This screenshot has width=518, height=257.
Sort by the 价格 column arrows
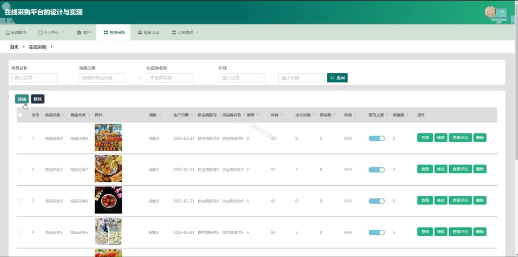[x=355, y=115]
